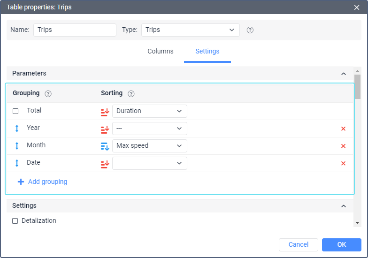Click the help icon beside Type dropdown

click(x=250, y=30)
